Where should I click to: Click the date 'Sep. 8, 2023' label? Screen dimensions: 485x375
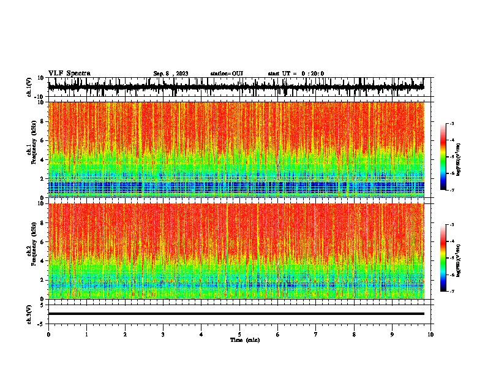pos(171,74)
